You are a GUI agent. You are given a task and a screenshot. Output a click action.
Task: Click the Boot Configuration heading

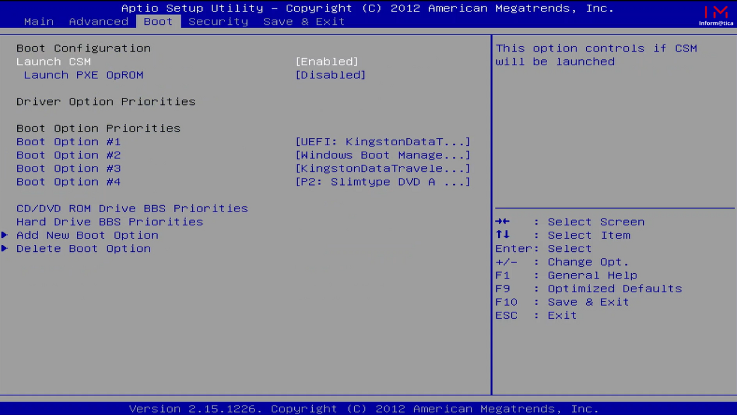coord(83,48)
